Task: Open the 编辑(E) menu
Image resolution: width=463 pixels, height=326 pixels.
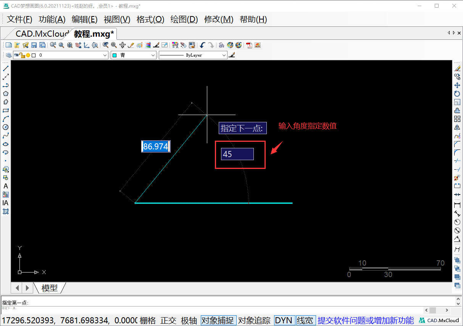Action: point(85,19)
